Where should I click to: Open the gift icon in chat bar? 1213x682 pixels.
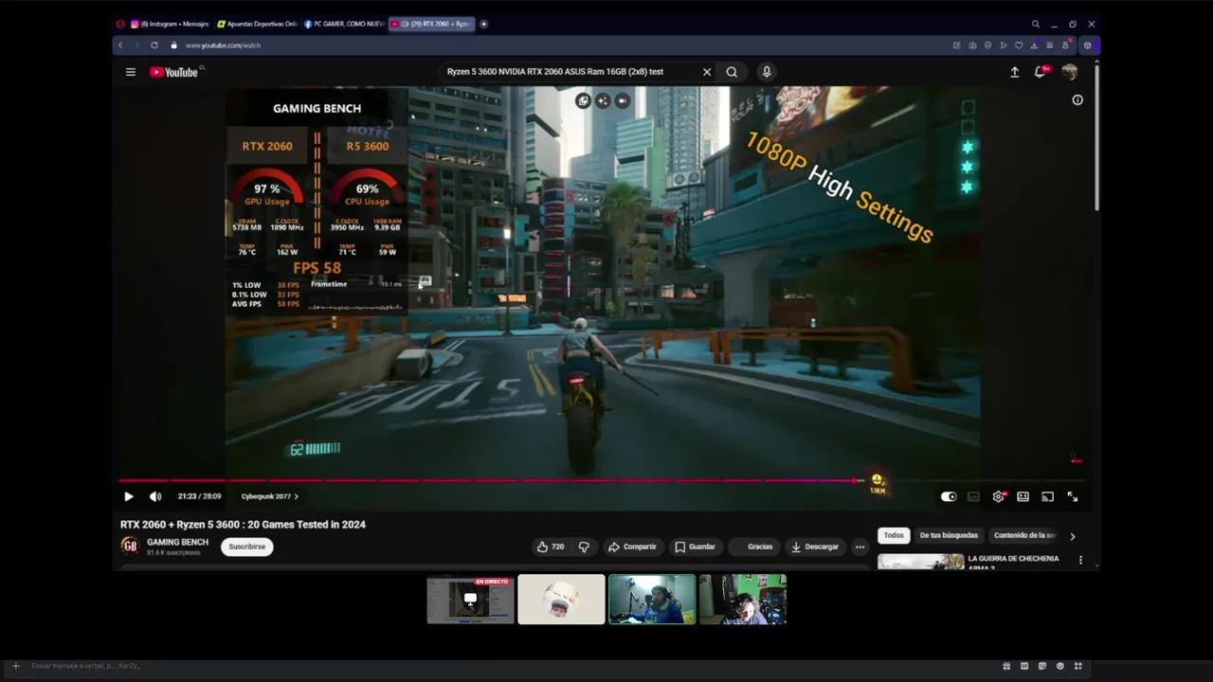click(1006, 666)
